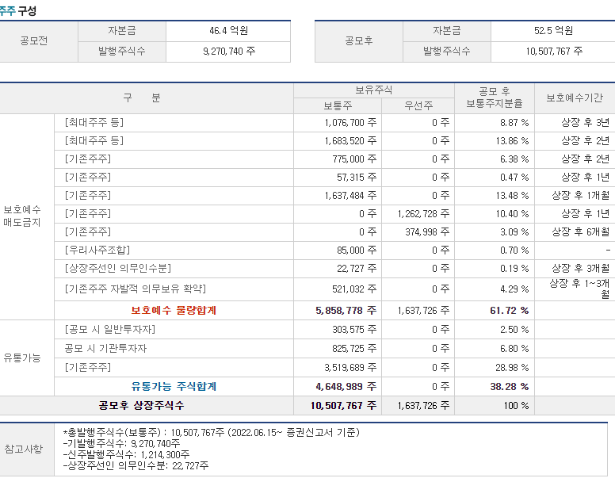Click the 보호예수 매도금지 category cell
615x482 pixels.
27,216
